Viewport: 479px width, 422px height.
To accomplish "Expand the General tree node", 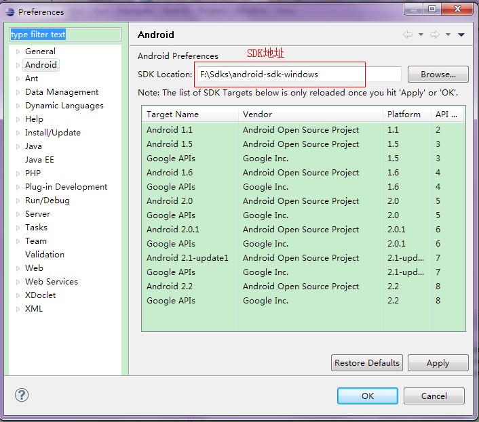I will pos(18,51).
